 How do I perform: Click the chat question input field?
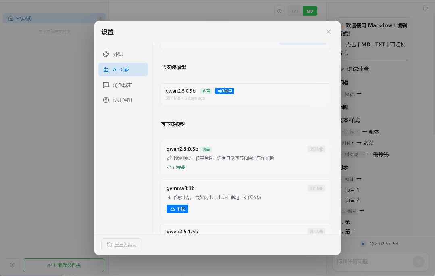click(x=371, y=261)
